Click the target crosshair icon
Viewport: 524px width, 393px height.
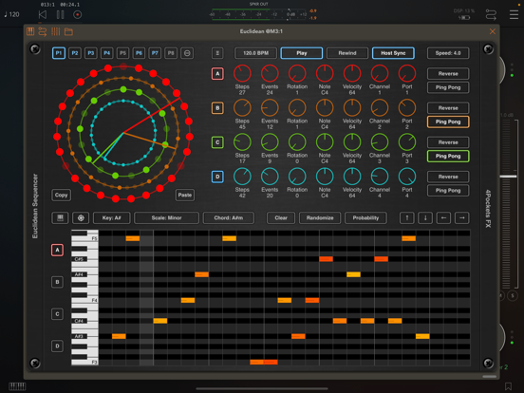click(x=81, y=218)
